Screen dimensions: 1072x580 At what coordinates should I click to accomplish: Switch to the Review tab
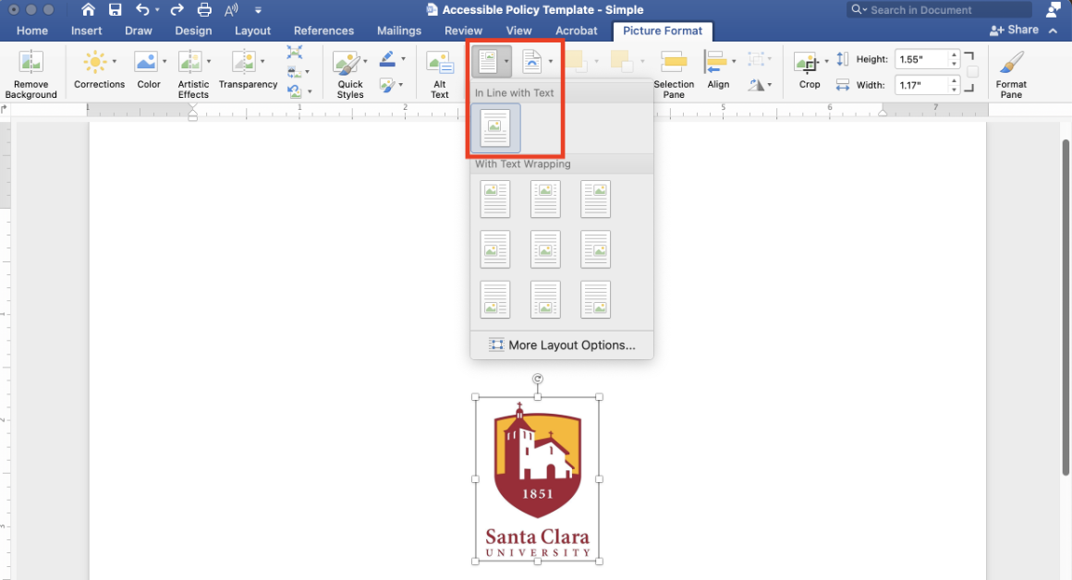tap(463, 30)
